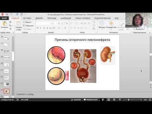152x114 pixels.
Task: Click the Underline (Ч) formatting icon
Action: (x=44, y=28)
